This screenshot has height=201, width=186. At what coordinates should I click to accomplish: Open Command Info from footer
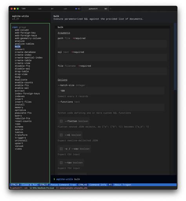(98, 185)
